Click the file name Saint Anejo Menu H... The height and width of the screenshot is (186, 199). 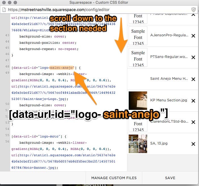pos(169,79)
